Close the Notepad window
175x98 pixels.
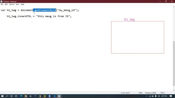[172, 1]
